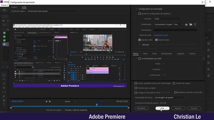Select the Track Select Forward tool
This screenshot has height=120, width=214.
click(x=4, y=79)
